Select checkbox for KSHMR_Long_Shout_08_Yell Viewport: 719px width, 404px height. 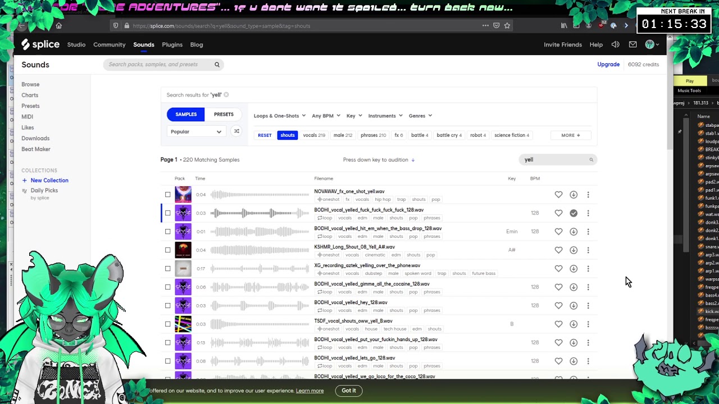[x=167, y=250]
